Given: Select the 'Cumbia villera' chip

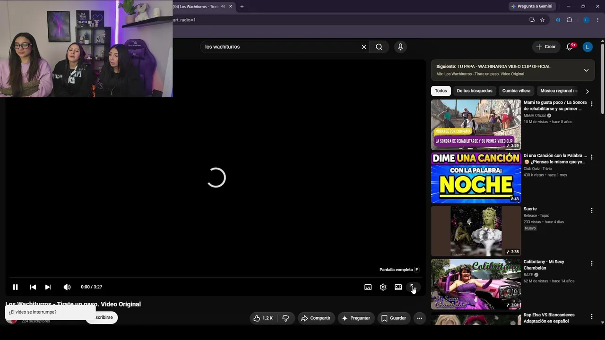Looking at the screenshot, I should point(516,91).
